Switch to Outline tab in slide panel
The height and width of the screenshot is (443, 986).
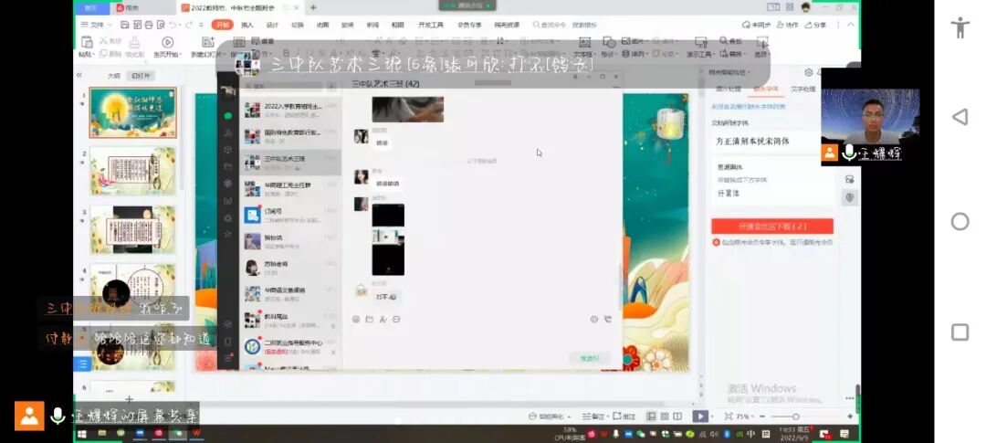point(113,76)
